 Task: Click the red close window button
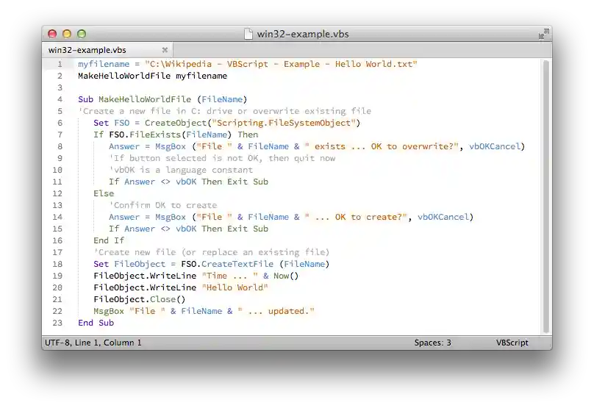52,34
